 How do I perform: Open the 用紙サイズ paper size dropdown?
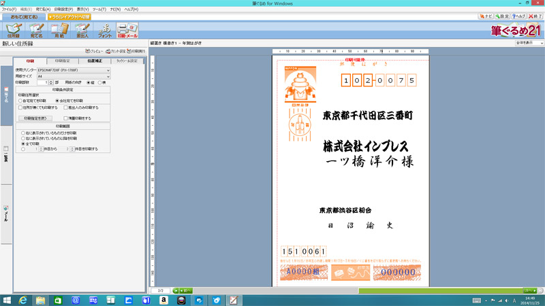107,76
